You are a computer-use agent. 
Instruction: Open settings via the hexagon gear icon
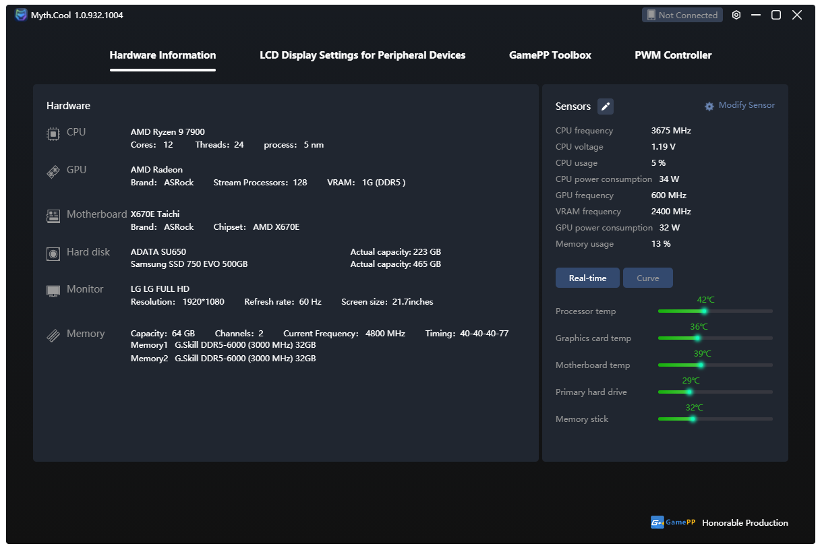tap(736, 15)
